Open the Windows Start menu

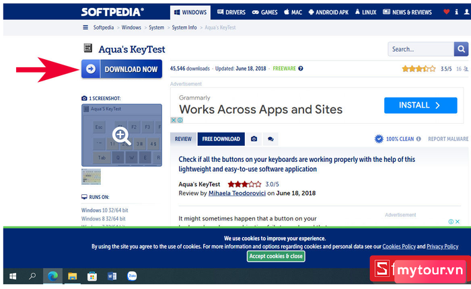click(13, 276)
